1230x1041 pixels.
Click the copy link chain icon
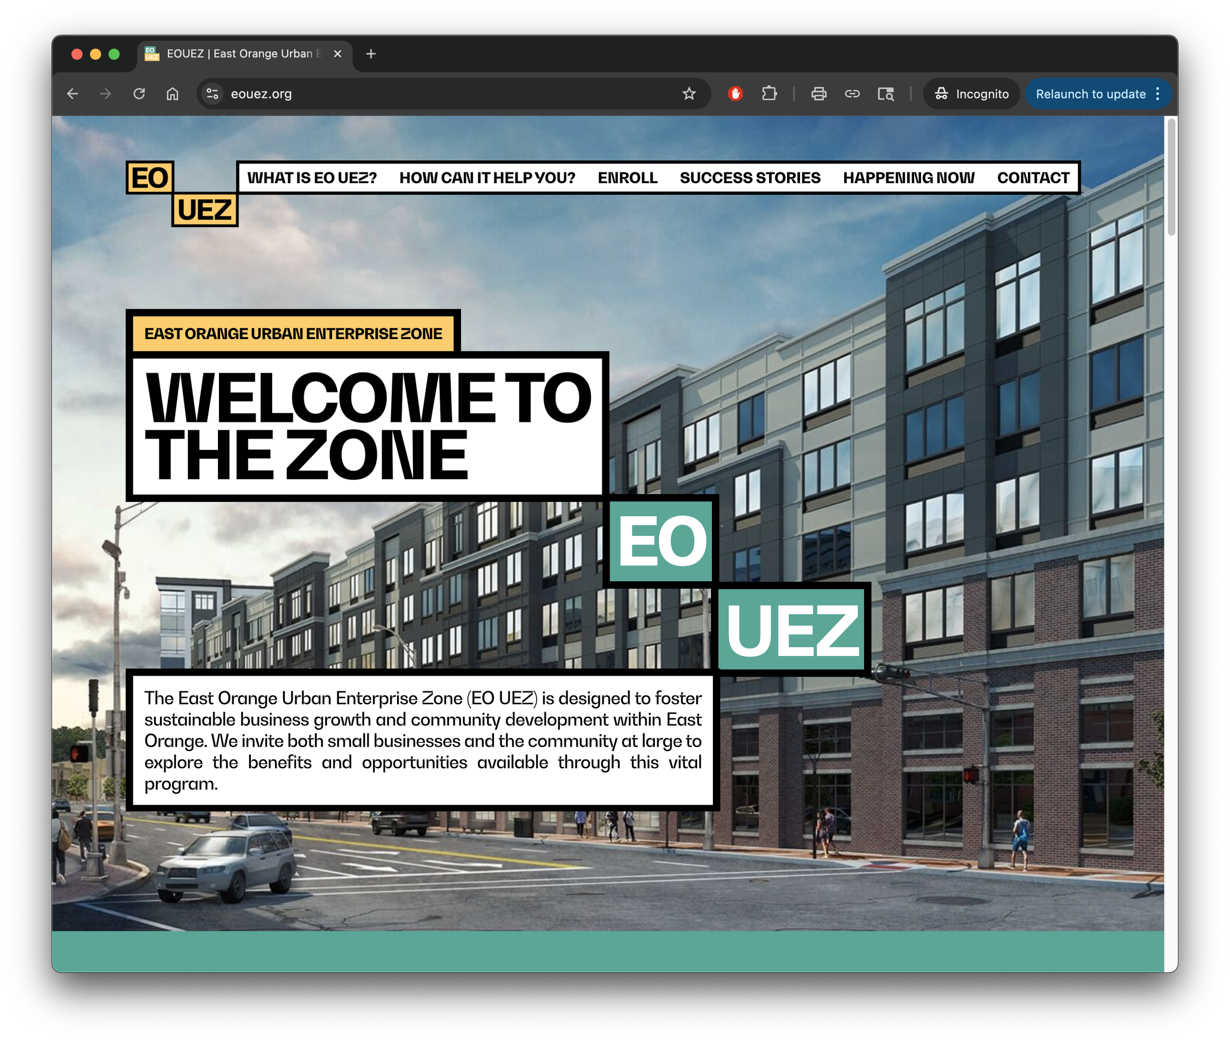[852, 94]
